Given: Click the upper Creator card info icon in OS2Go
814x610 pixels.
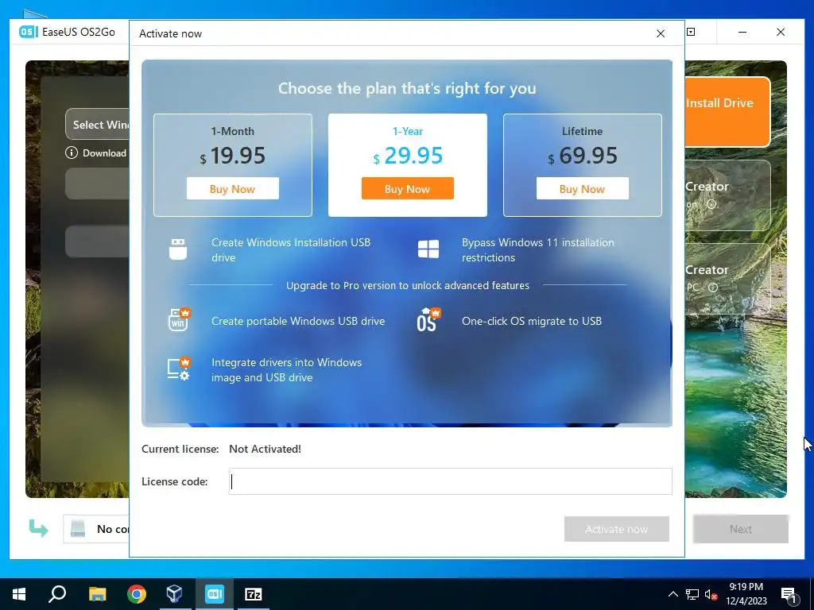Looking at the screenshot, I should pyautogui.click(x=711, y=204).
